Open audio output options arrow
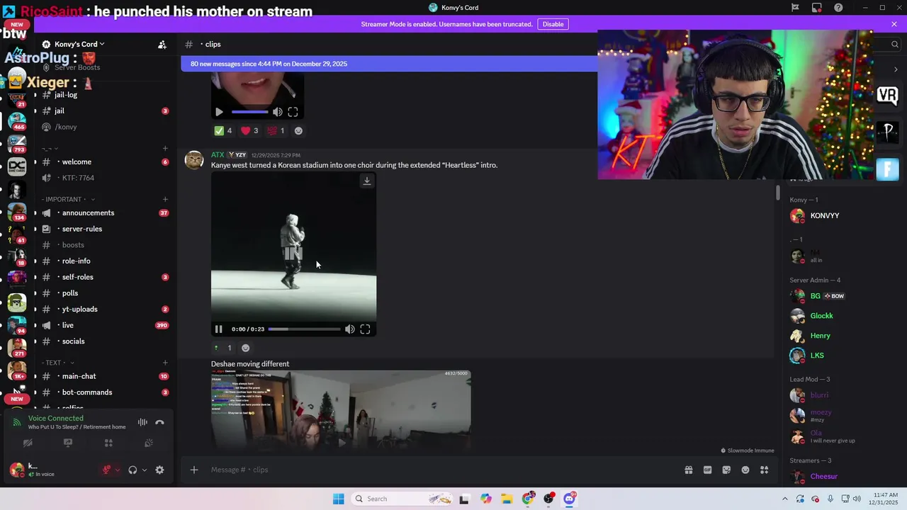This screenshot has height=510, width=907. 145,470
